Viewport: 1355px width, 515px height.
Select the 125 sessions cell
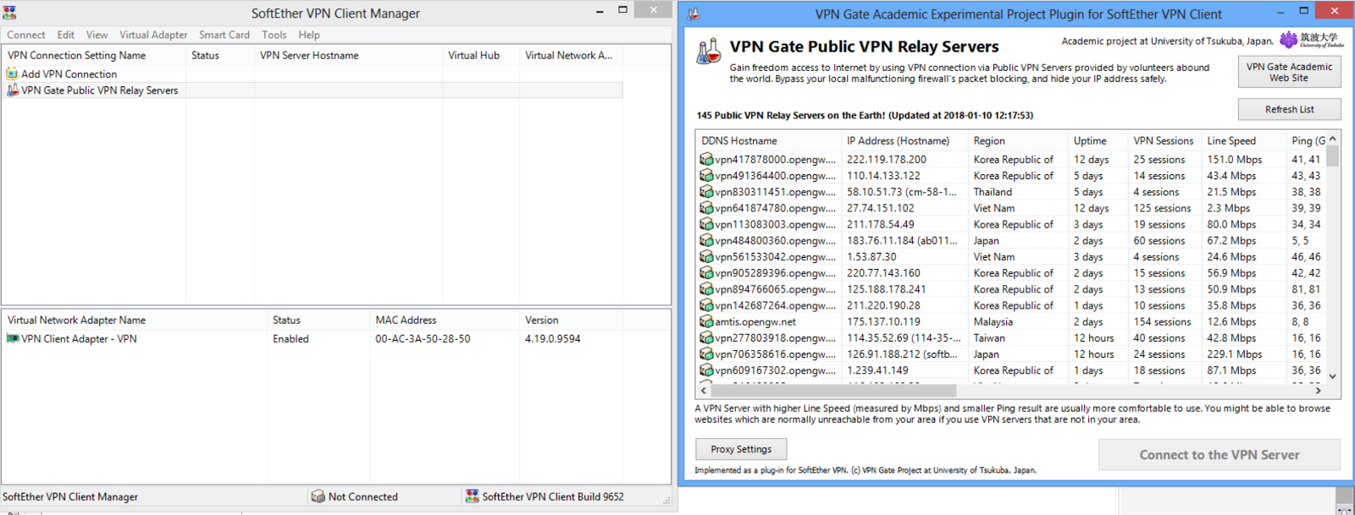1162,208
